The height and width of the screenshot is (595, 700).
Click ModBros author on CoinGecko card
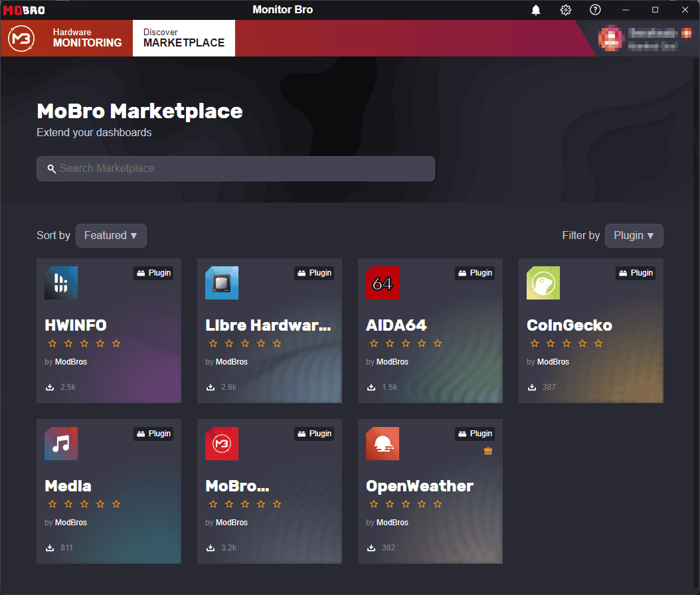553,362
